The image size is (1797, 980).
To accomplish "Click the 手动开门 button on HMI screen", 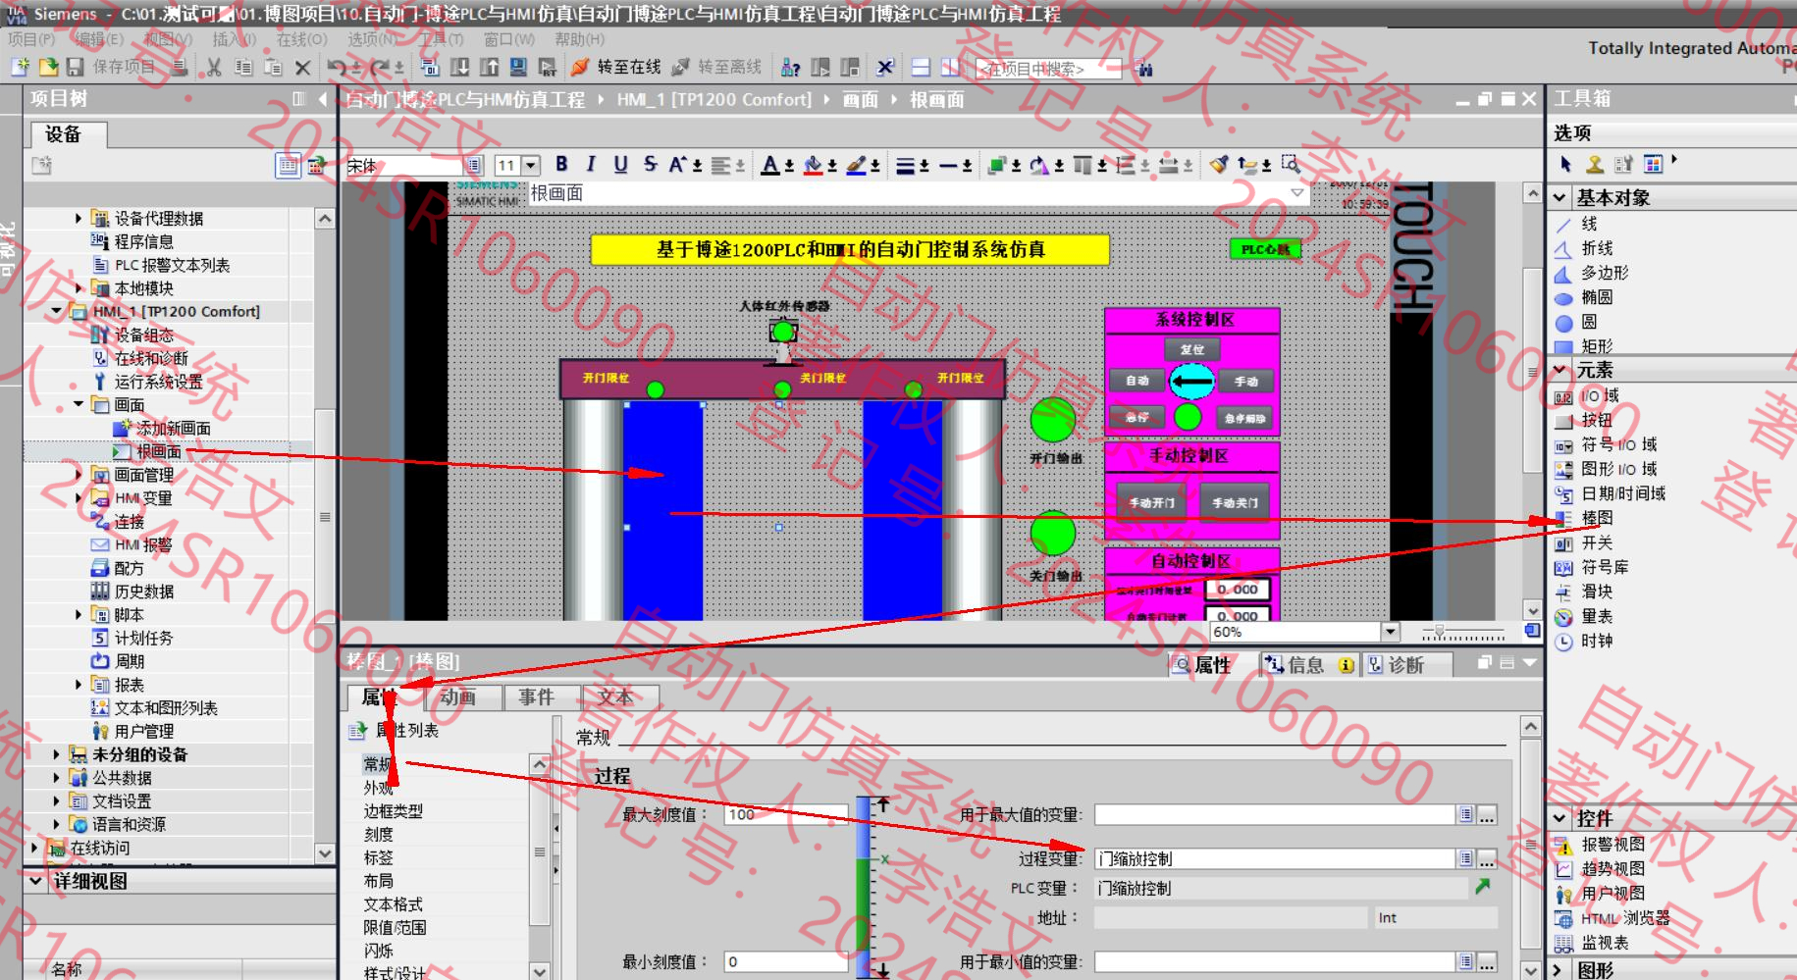I will tap(1151, 502).
